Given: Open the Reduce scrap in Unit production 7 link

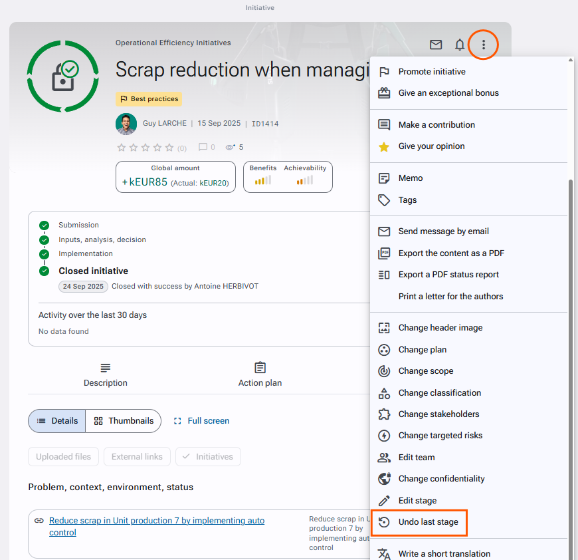Looking at the screenshot, I should click(157, 527).
